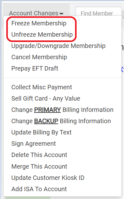This screenshot has height=199, width=124.
Task: Select Cancel Membership
Action: pos(39,57)
